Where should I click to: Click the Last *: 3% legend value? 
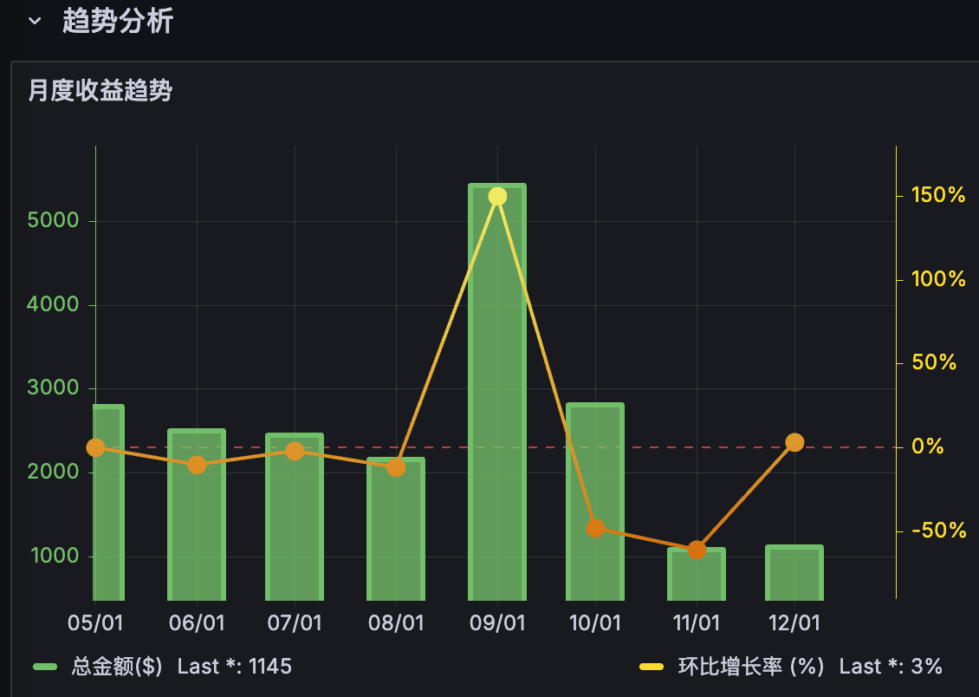tap(891, 667)
